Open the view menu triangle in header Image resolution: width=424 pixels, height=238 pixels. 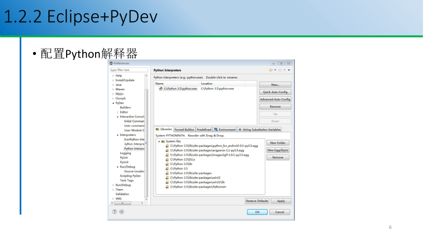coord(289,70)
